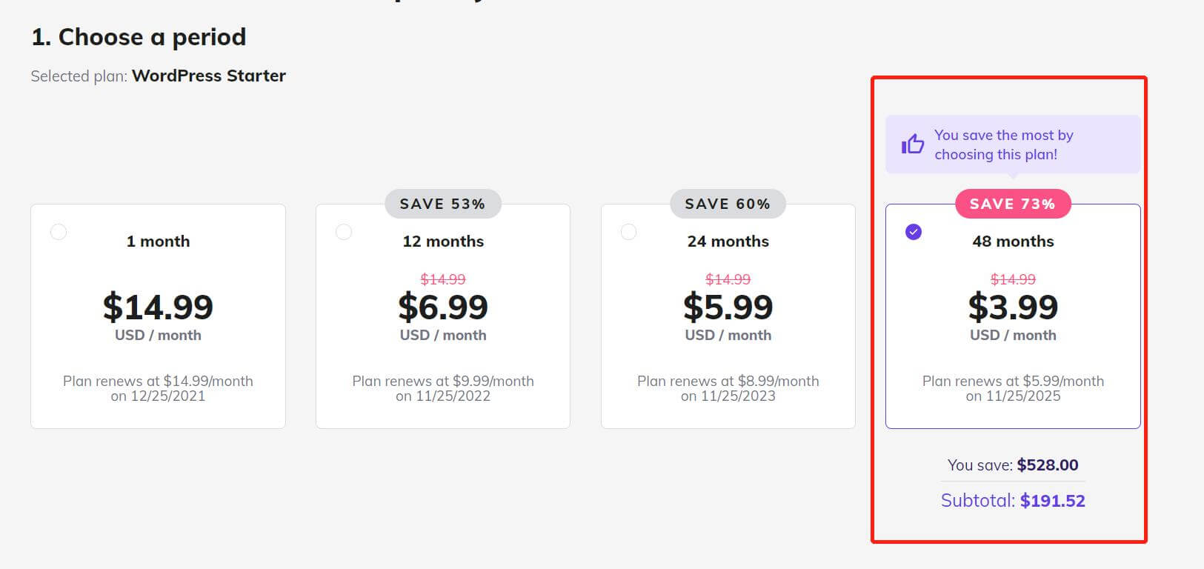Click the '12 months' period title
This screenshot has height=569, width=1204.
click(x=443, y=242)
